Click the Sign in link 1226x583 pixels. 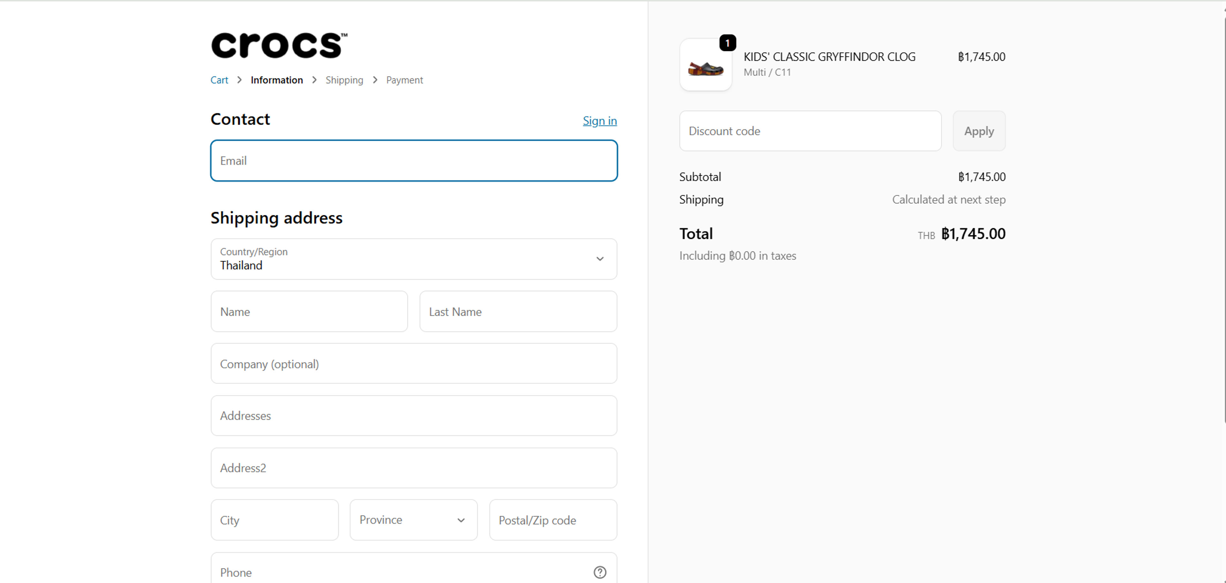599,121
